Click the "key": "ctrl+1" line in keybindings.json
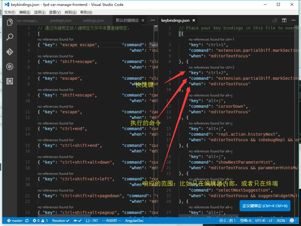Screen dimensions: 301x226 point(208,45)
